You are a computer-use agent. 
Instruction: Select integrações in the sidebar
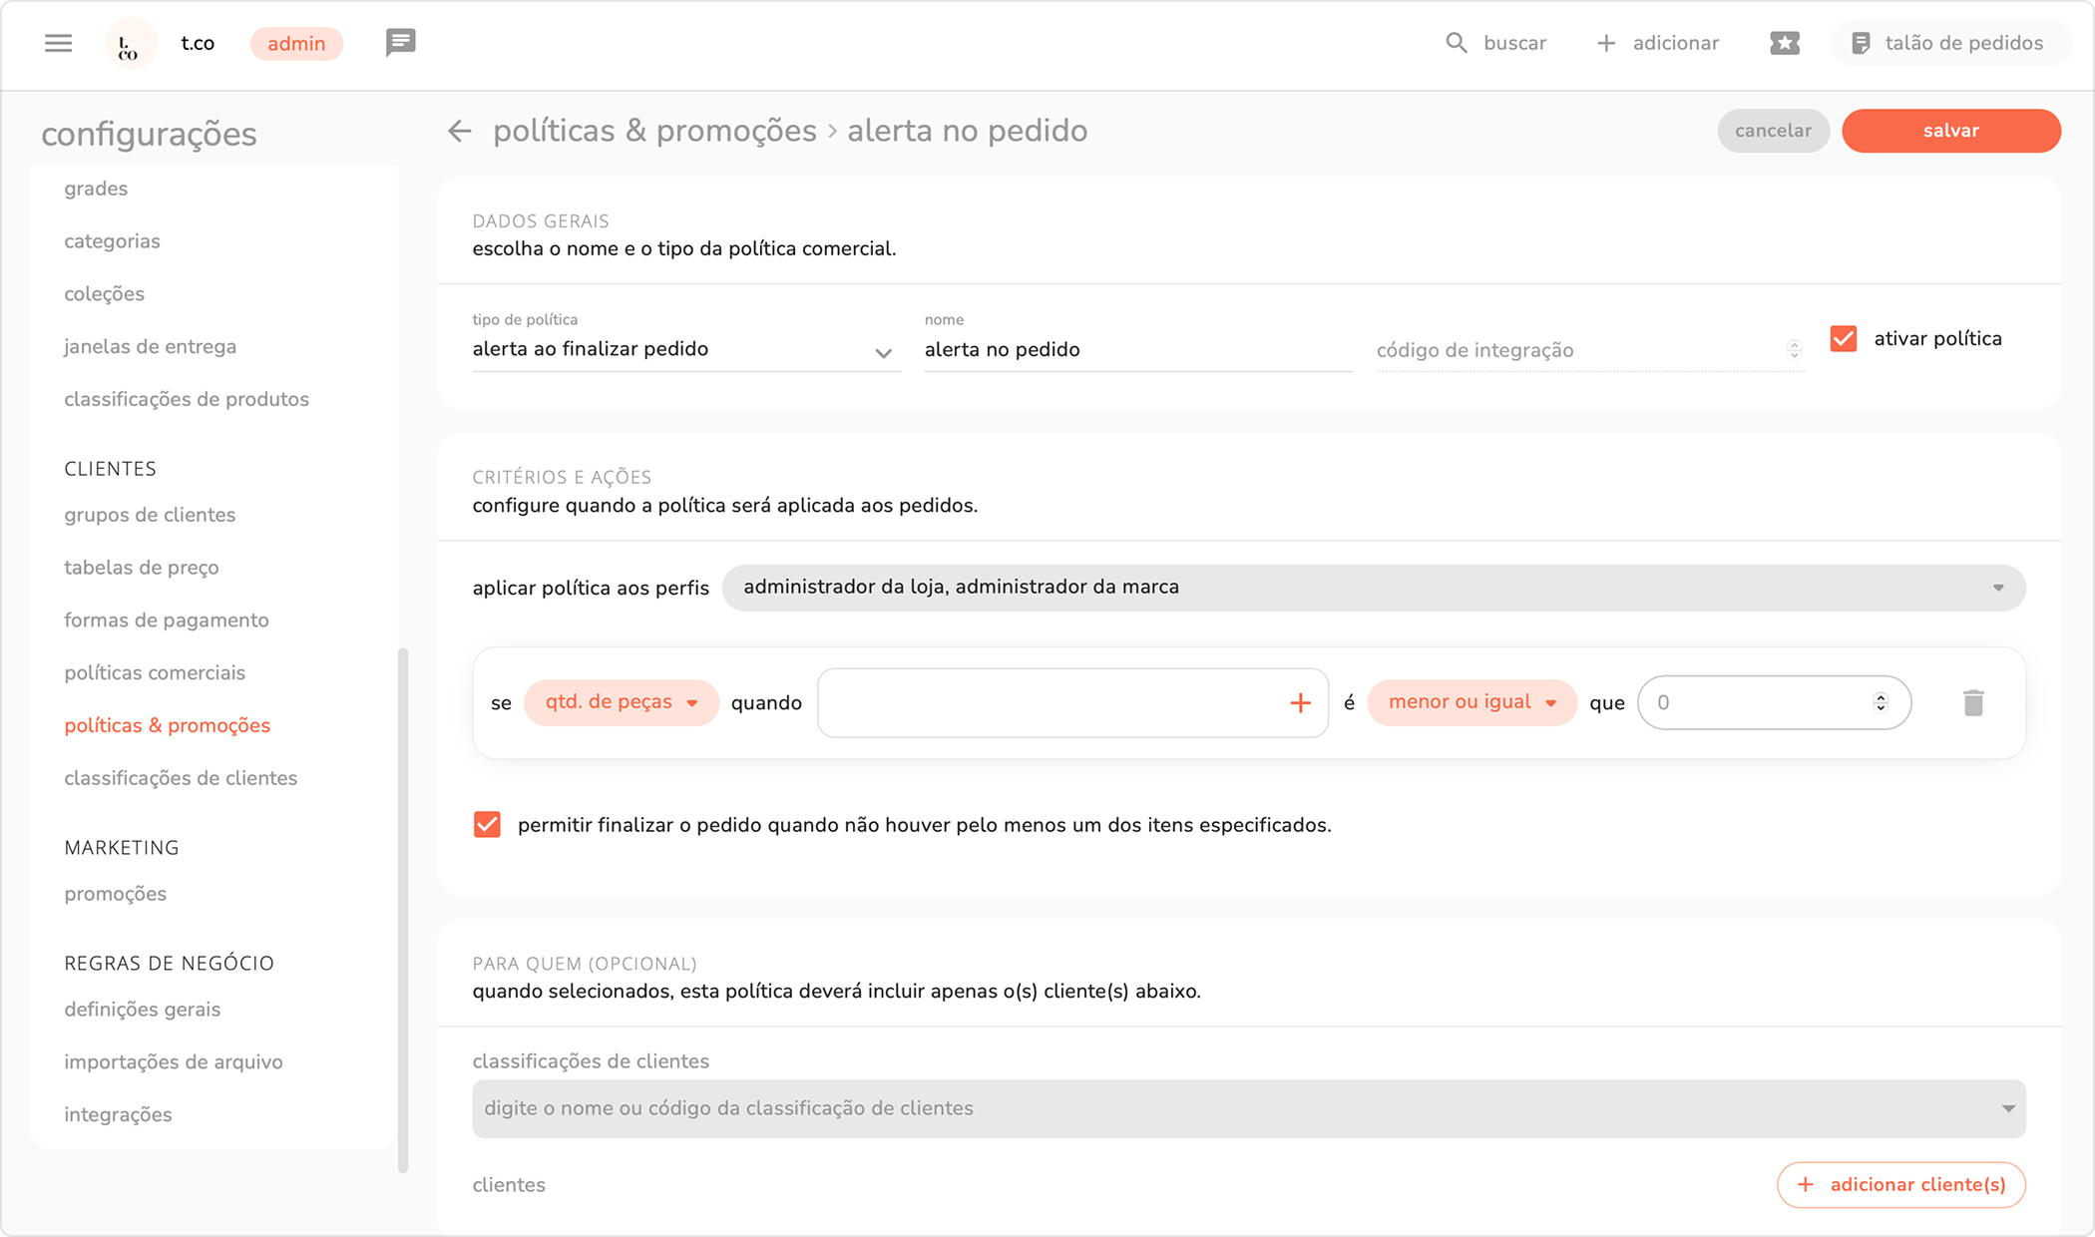coord(118,1114)
